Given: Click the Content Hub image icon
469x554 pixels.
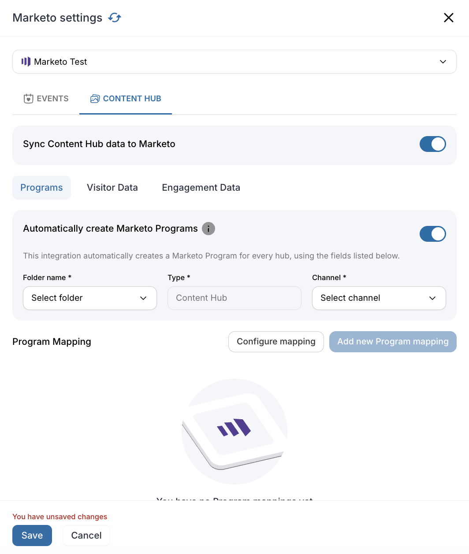Looking at the screenshot, I should point(95,99).
